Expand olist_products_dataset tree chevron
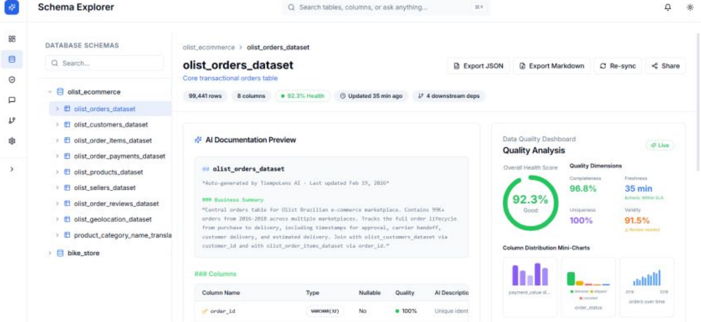Screen dimensions: 701x322 click(x=57, y=172)
